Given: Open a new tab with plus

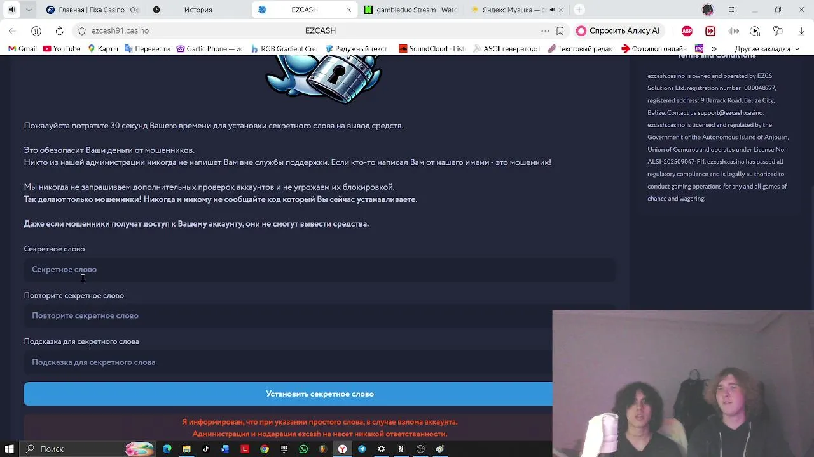Looking at the screenshot, I should click(x=579, y=10).
